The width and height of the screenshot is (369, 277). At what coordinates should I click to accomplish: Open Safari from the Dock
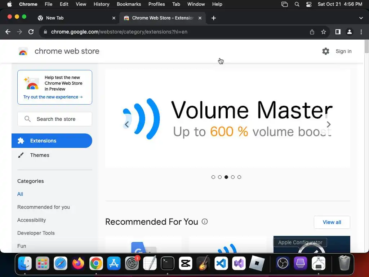[61, 263]
